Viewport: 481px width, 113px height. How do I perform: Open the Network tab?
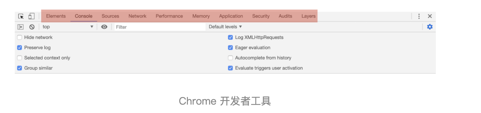coord(137,16)
